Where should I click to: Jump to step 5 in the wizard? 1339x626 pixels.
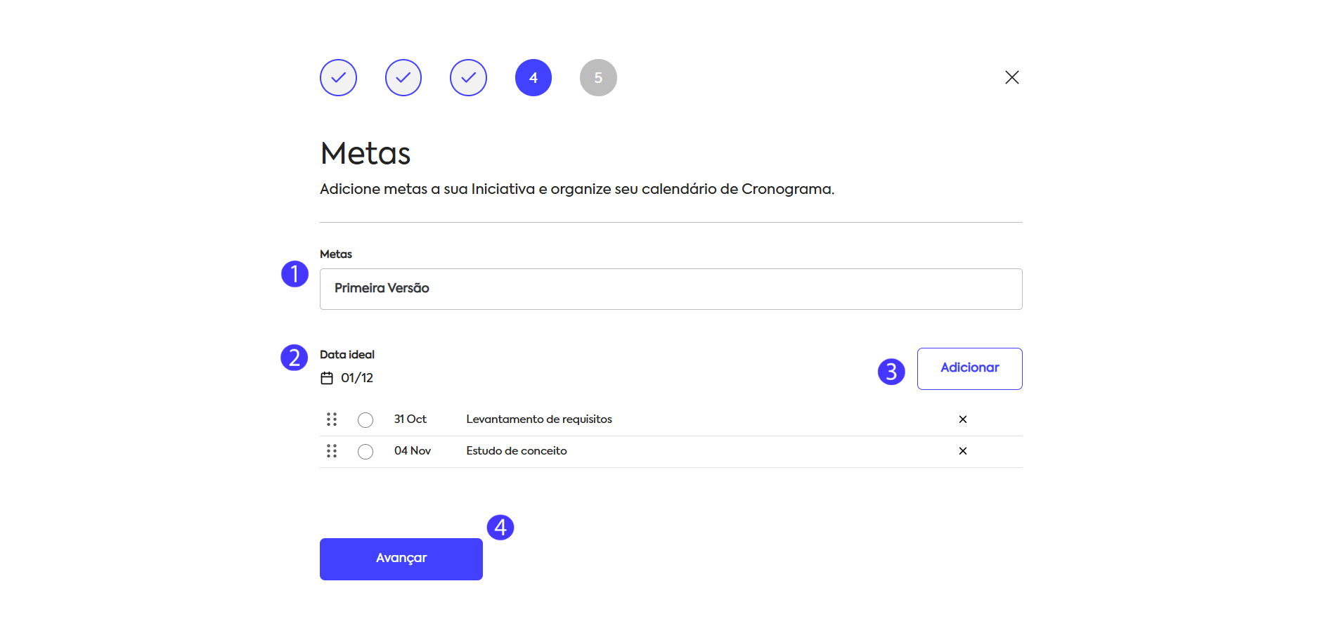click(x=598, y=78)
